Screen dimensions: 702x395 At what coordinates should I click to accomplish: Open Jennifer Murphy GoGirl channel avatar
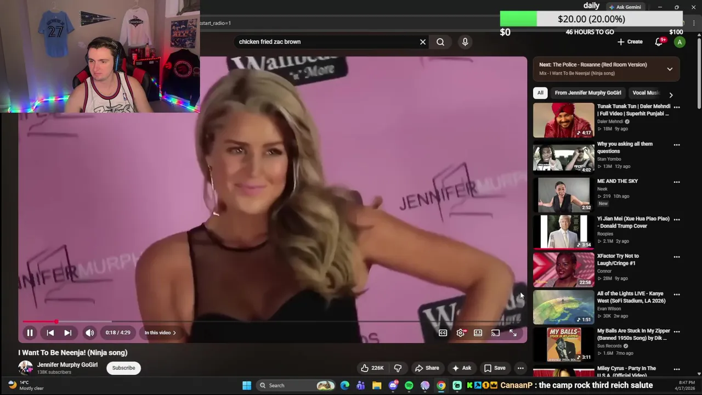(x=26, y=368)
